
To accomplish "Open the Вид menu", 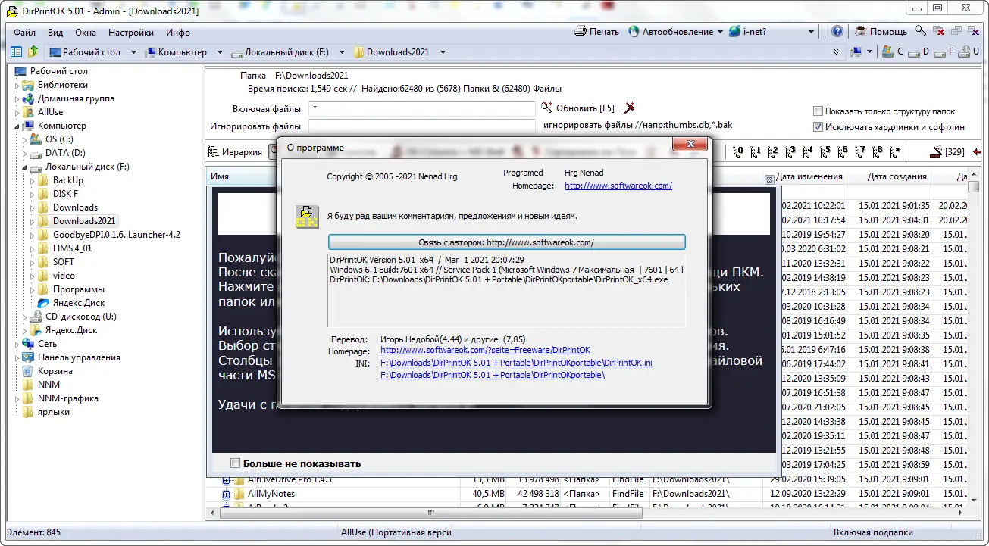I will point(55,33).
